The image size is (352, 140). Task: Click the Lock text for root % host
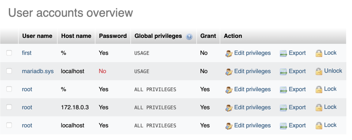pyautogui.click(x=330, y=89)
